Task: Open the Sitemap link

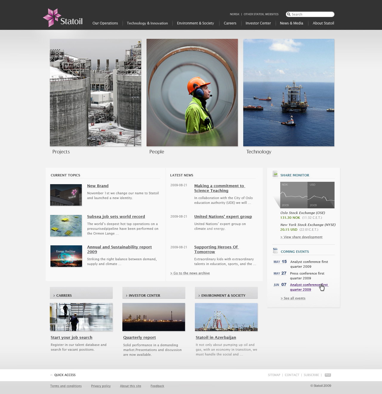Action: pos(274,375)
